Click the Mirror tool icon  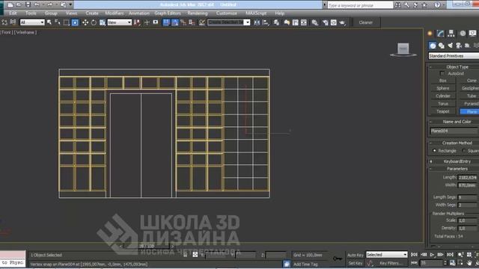[257, 22]
